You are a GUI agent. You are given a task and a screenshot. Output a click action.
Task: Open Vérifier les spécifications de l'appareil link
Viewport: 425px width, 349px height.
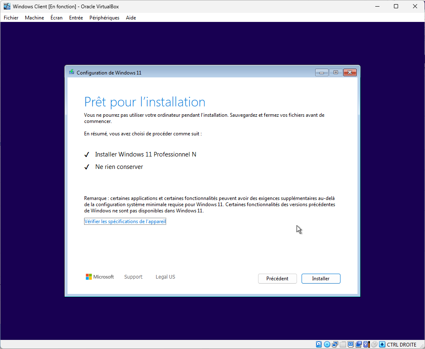tap(125, 221)
